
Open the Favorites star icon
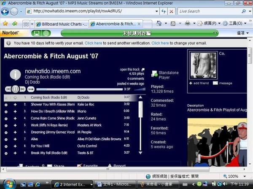click(5, 24)
